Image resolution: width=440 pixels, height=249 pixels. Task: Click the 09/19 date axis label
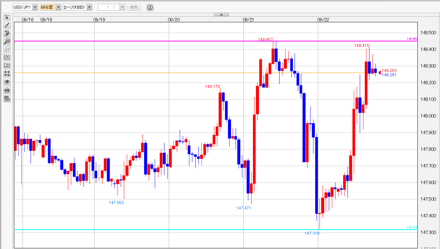point(99,20)
